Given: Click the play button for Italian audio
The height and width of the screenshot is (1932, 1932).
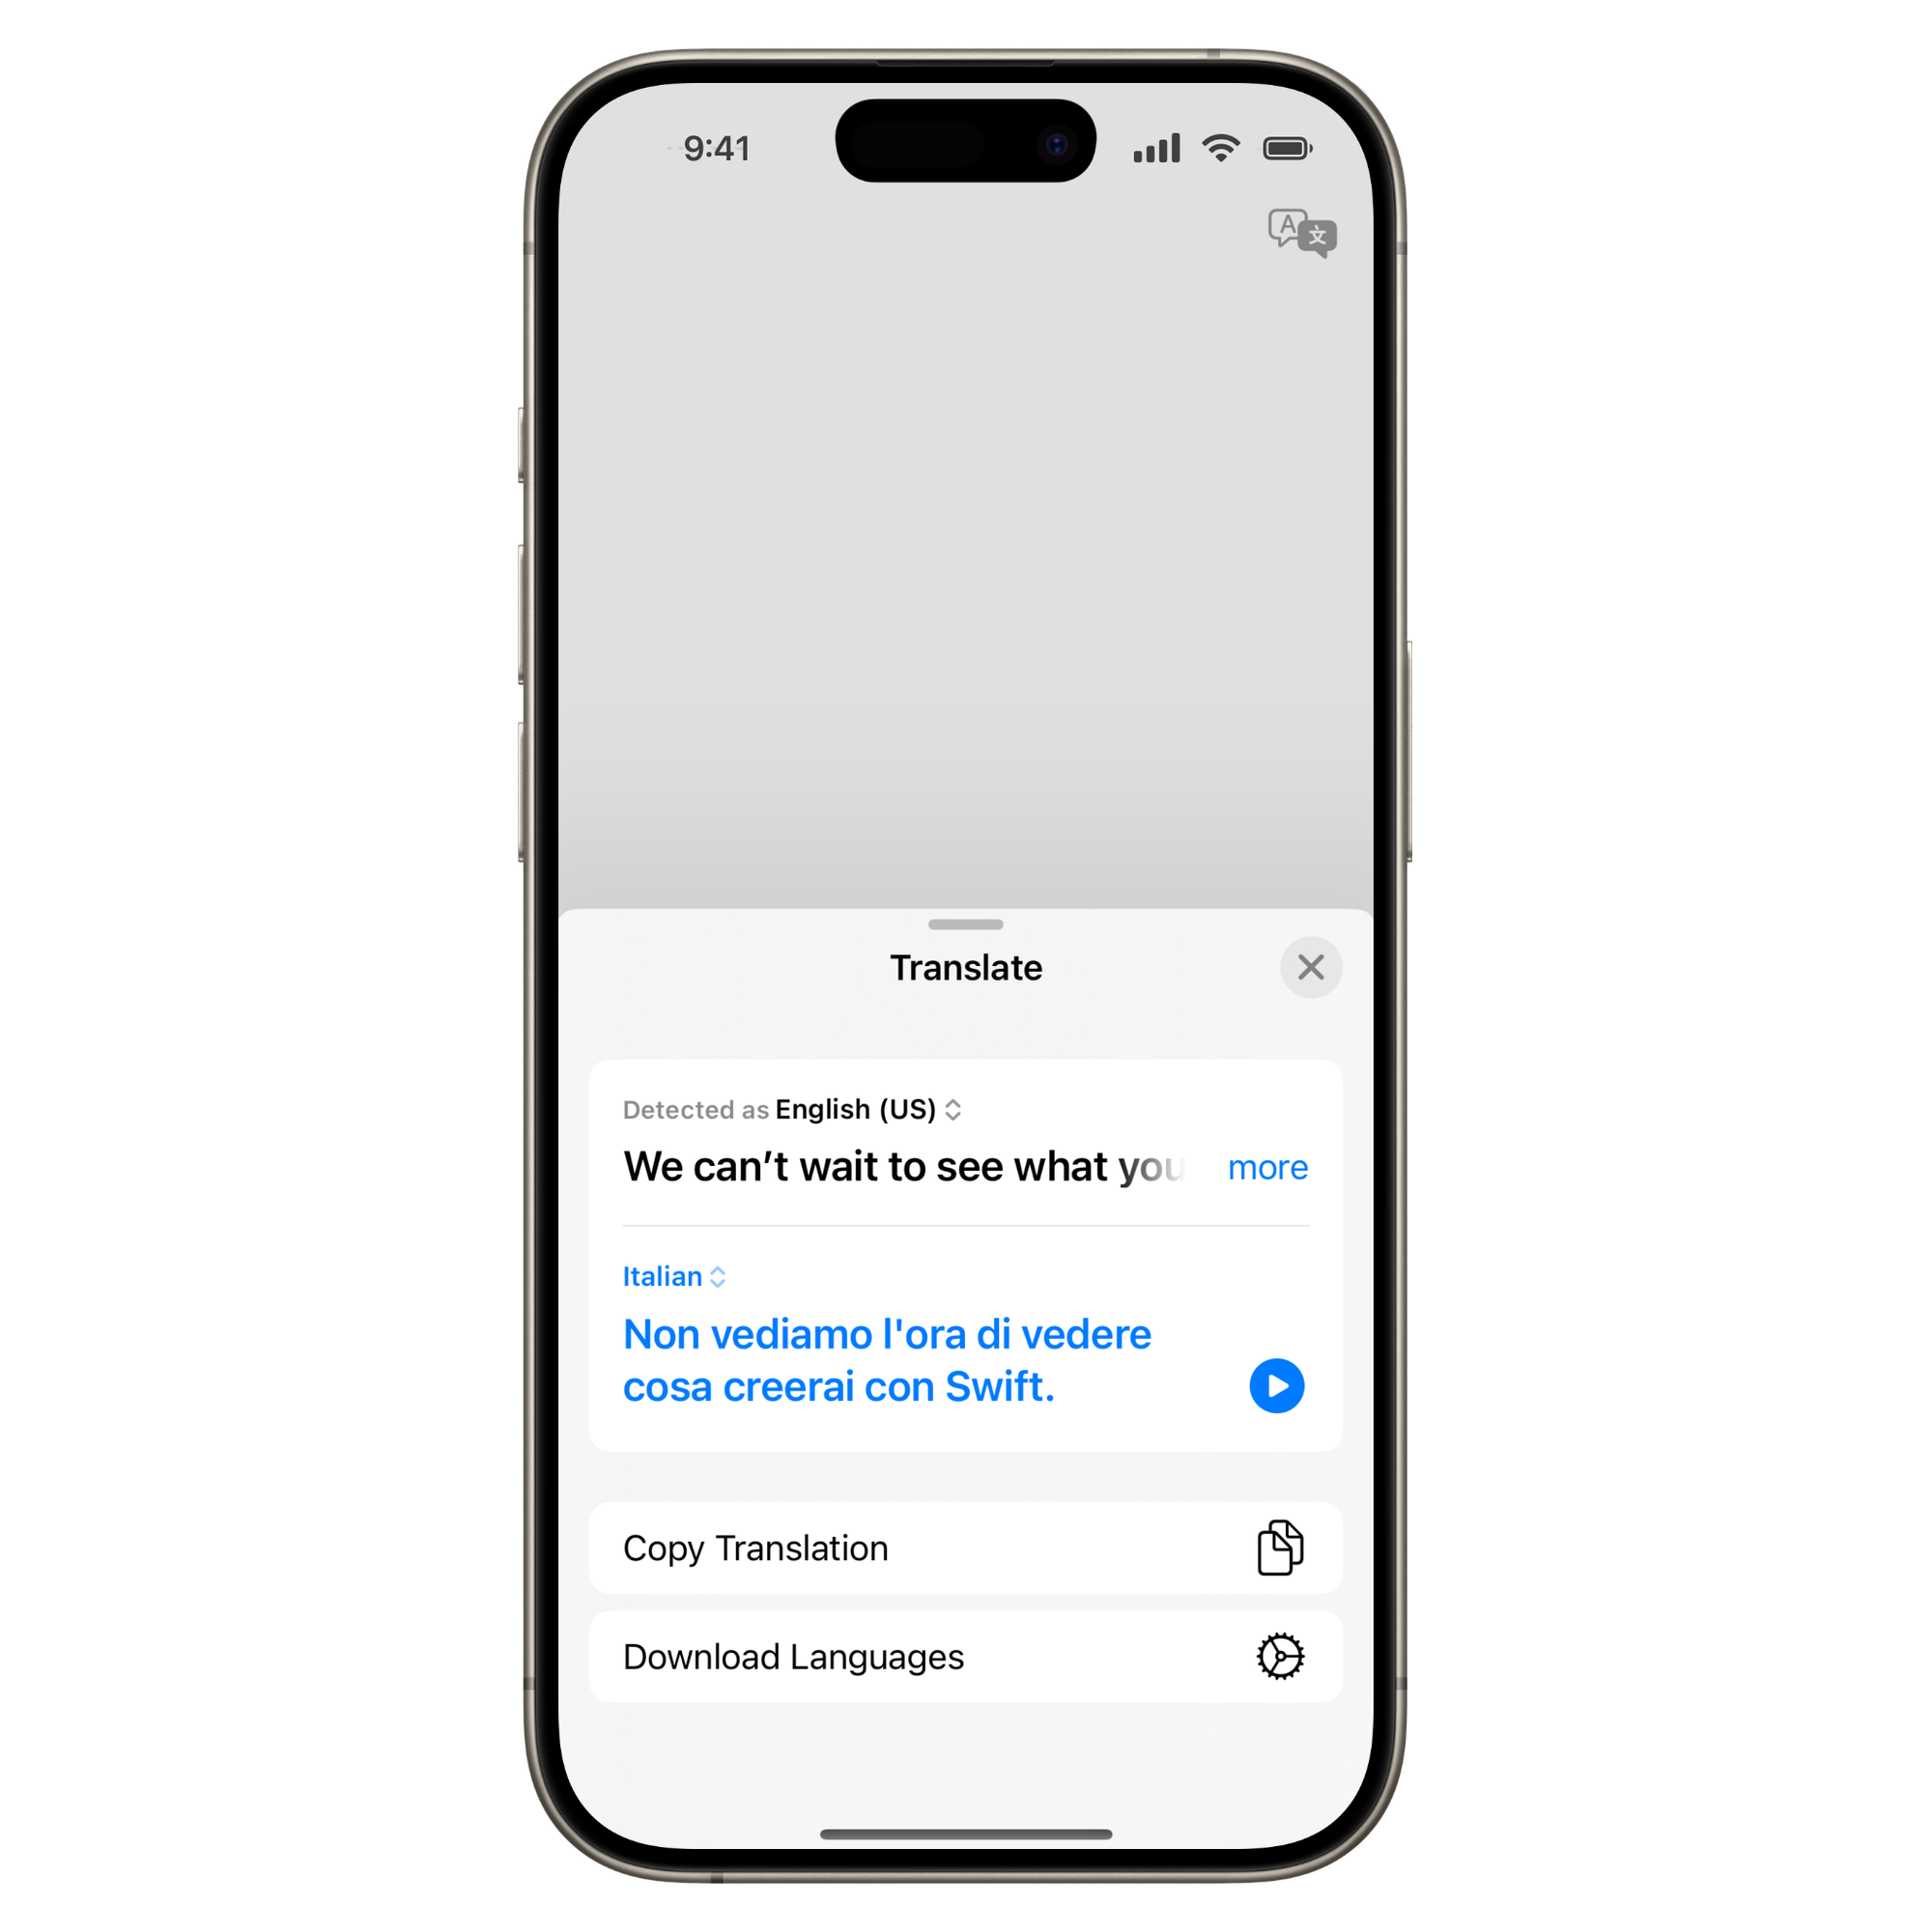Looking at the screenshot, I should [1277, 1381].
